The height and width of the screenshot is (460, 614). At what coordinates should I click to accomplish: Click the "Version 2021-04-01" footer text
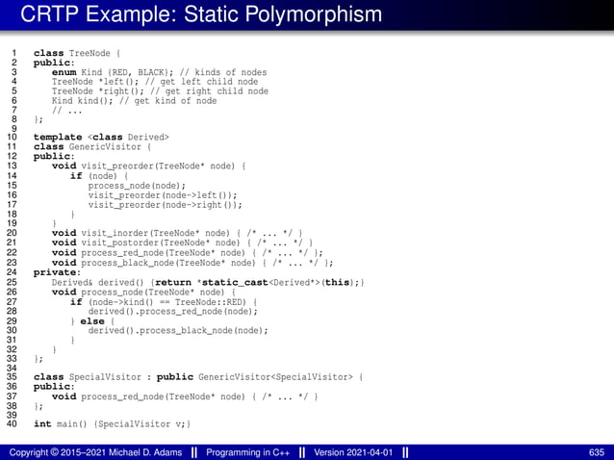353,453
